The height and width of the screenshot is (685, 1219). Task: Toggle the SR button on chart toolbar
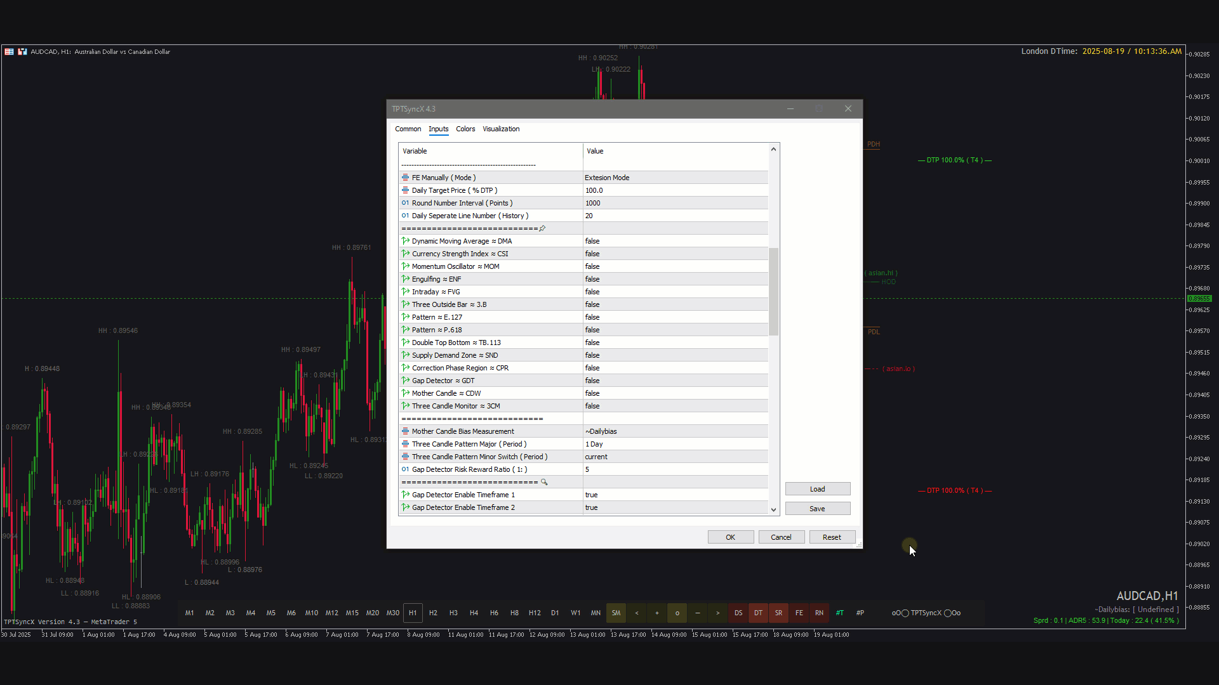(779, 613)
